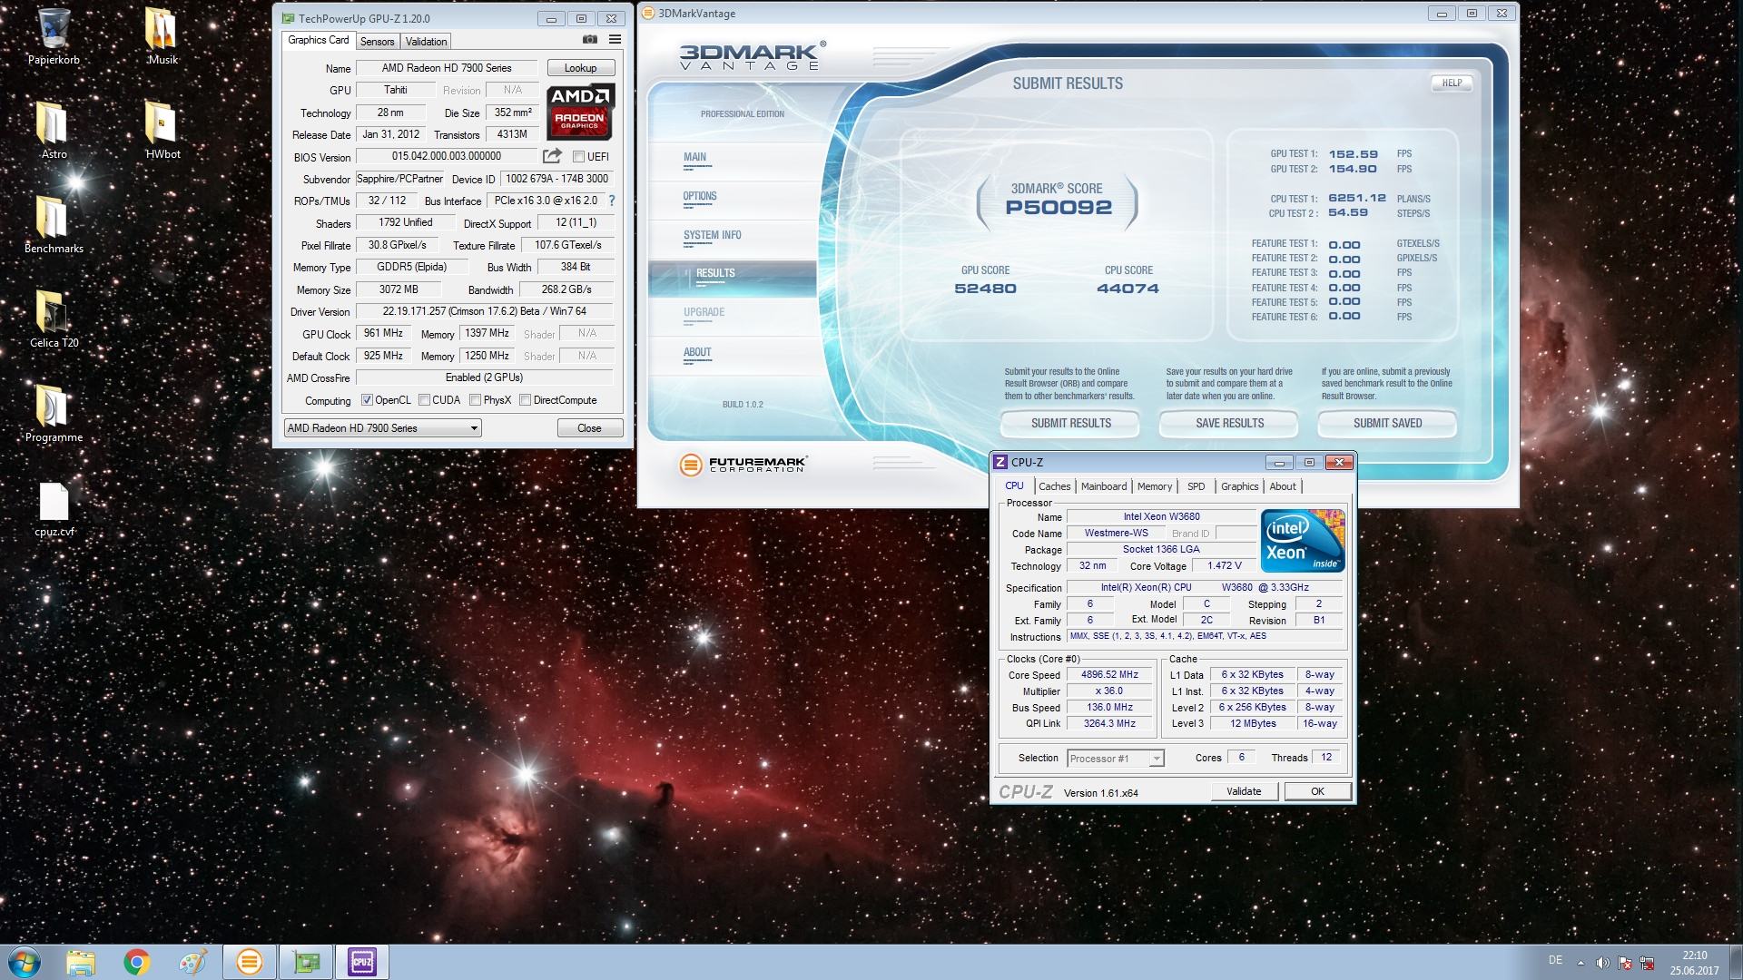The width and height of the screenshot is (1743, 980).
Task: Toggle the UEFI checkbox in GPU-Z
Action: 578,156
